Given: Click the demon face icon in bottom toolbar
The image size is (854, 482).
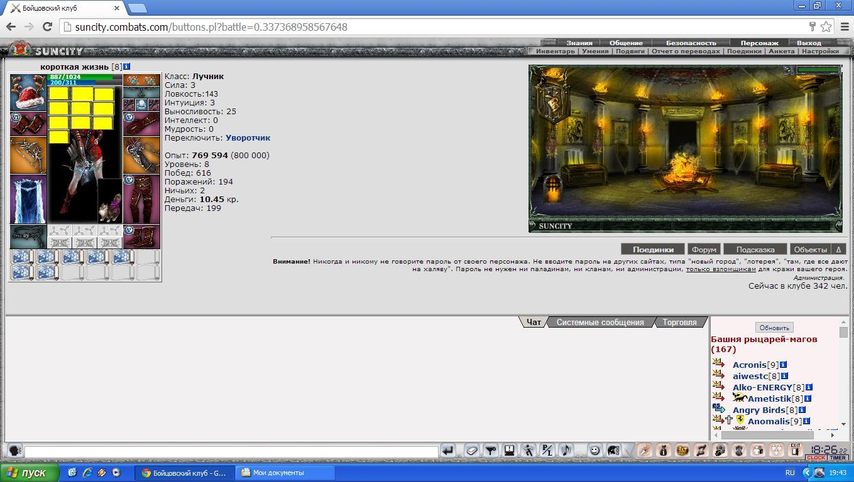Looking at the screenshot, I should pyautogui.click(x=739, y=450).
